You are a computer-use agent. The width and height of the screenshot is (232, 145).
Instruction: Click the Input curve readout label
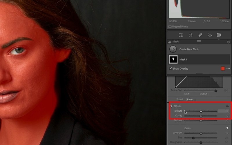187,94
